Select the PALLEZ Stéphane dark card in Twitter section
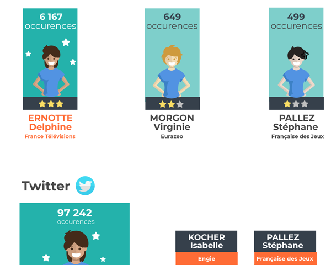Screen dimensions: 331x265 pyautogui.click(x=285, y=241)
